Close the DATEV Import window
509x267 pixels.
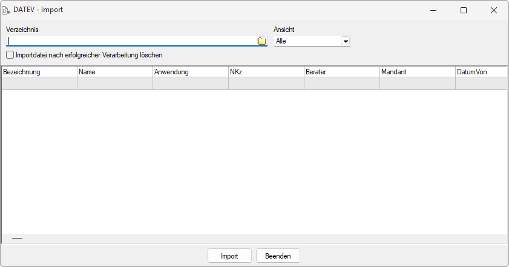494,10
